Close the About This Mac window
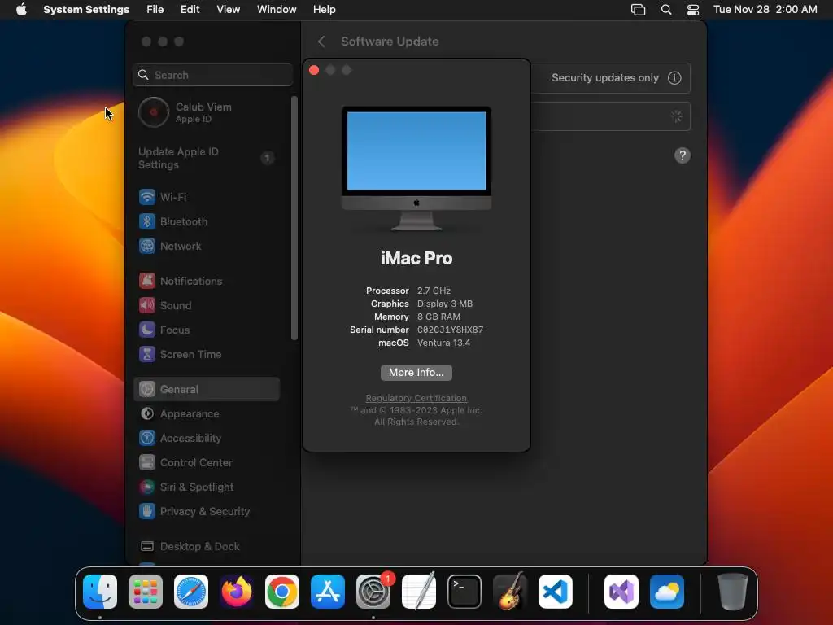 coord(314,70)
